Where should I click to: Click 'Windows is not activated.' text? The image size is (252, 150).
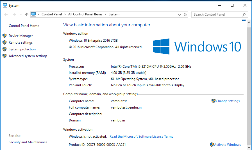tap(88, 137)
